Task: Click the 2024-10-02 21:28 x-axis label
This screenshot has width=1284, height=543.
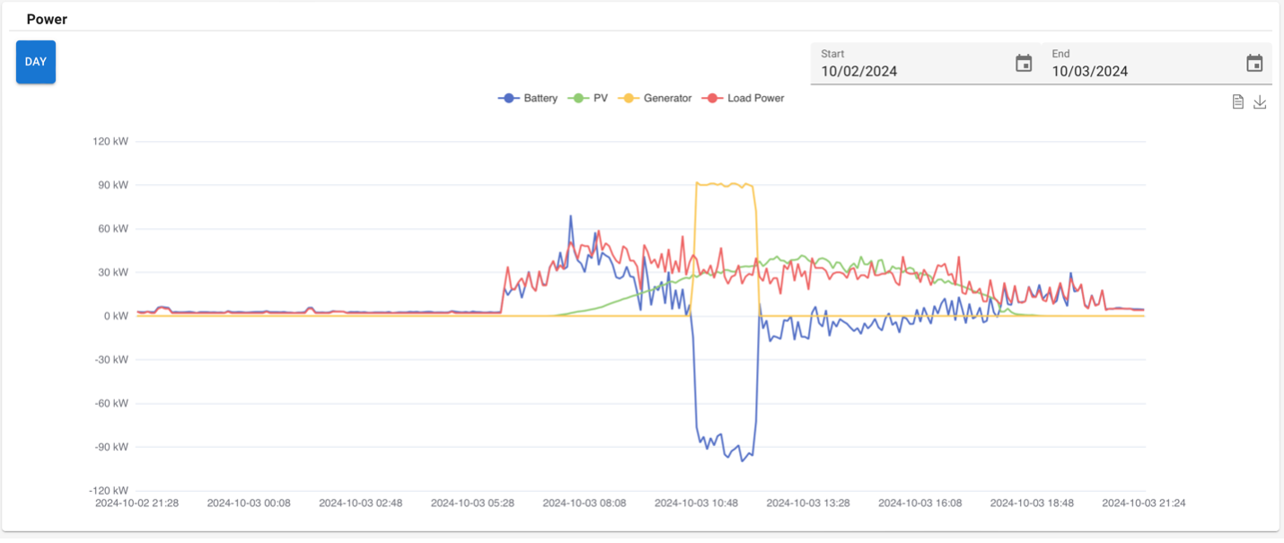Action: (136, 504)
